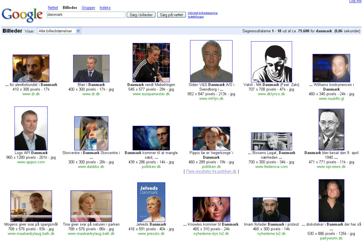The image size is (362, 247).
Task: Open the Nettet search tab
Action: click(x=53, y=8)
